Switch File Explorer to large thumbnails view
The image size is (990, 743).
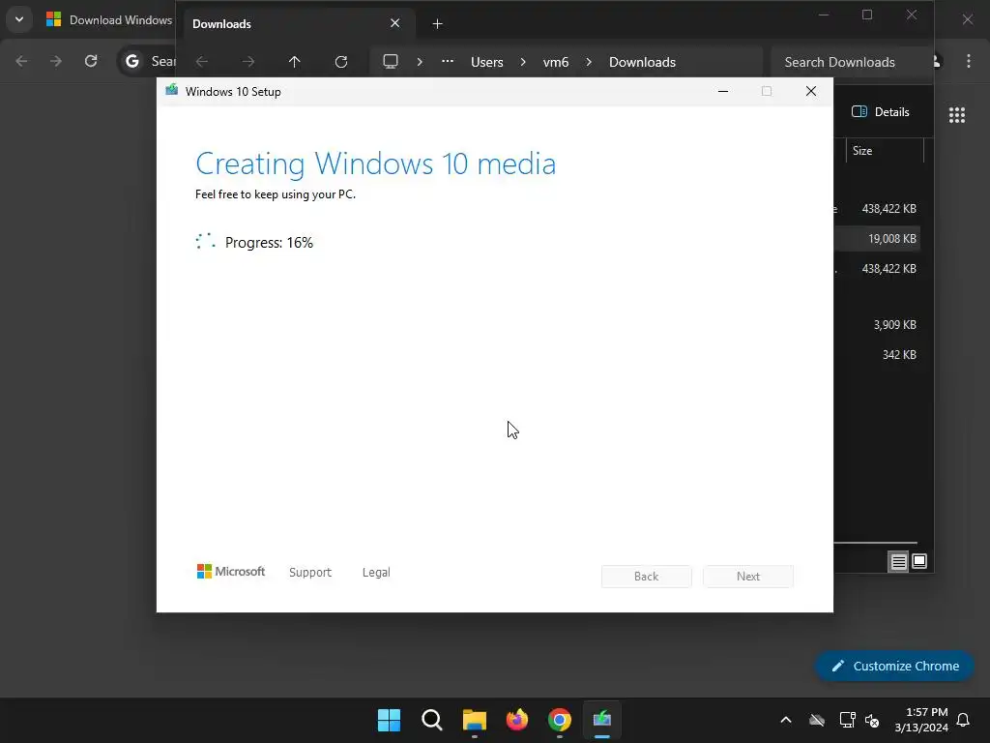click(x=919, y=561)
